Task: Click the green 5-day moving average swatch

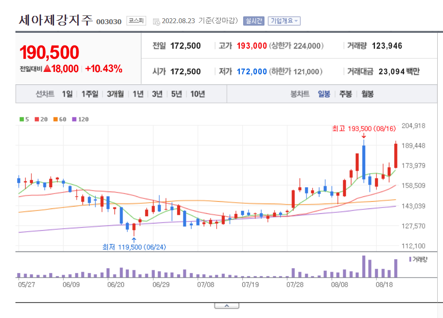Action: pos(22,119)
